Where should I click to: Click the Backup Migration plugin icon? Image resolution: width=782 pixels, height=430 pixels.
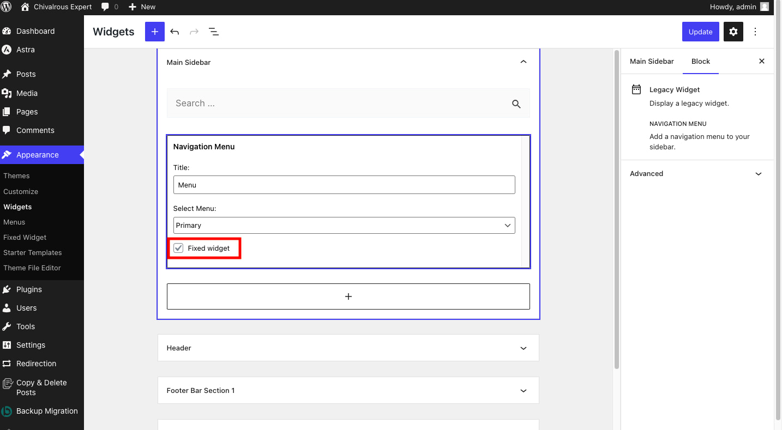[x=7, y=411]
